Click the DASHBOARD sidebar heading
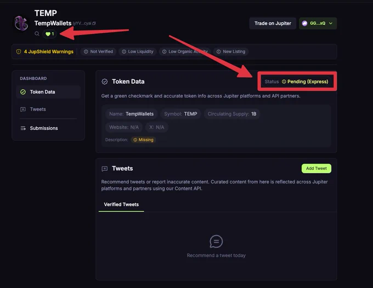This screenshot has width=373, height=288. click(x=33, y=78)
